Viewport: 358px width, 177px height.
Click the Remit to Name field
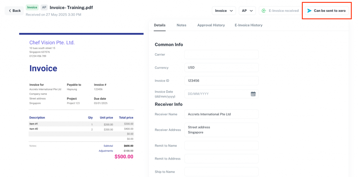(x=221, y=146)
